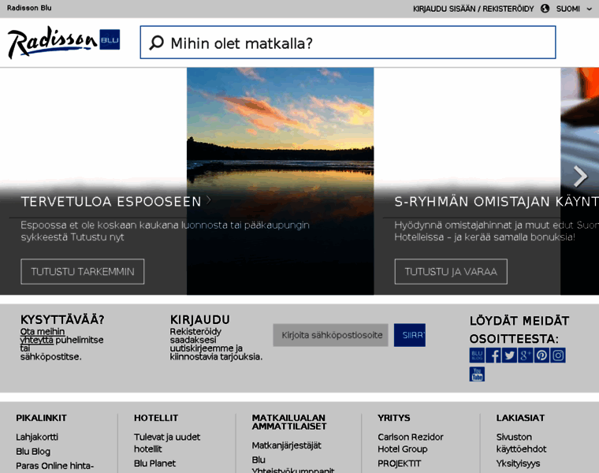The width and height of the screenshot is (599, 473).
Task: Click the globe language icon
Action: click(x=545, y=9)
